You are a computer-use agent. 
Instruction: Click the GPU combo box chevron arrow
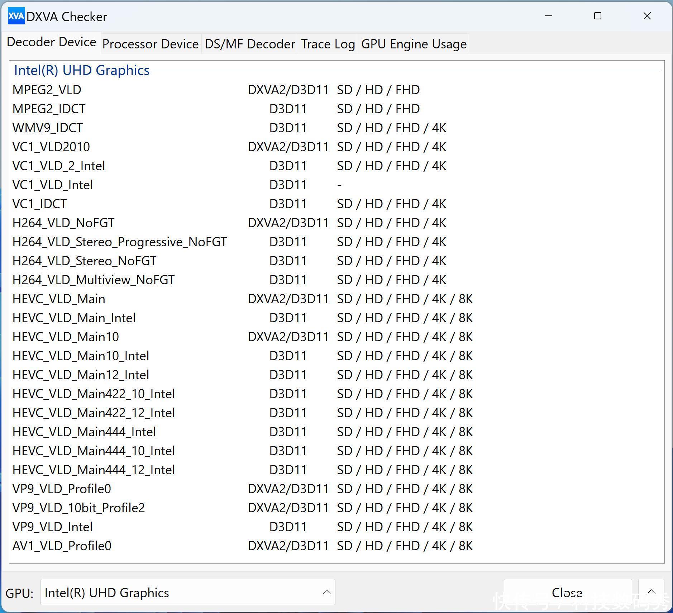click(326, 593)
